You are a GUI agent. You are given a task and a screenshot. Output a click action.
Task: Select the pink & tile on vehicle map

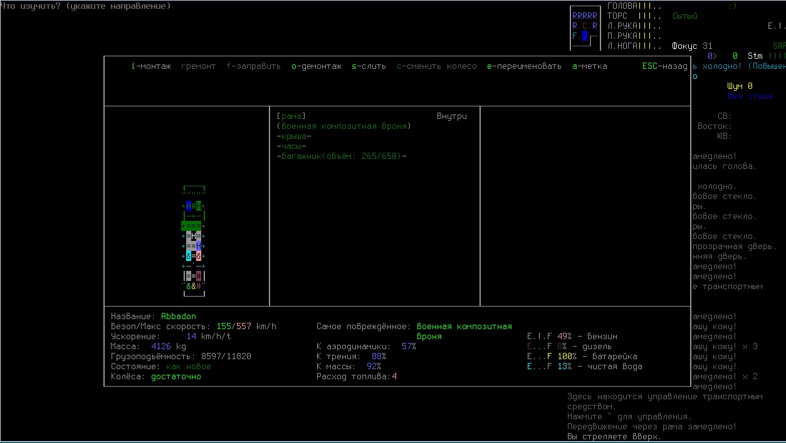point(199,256)
